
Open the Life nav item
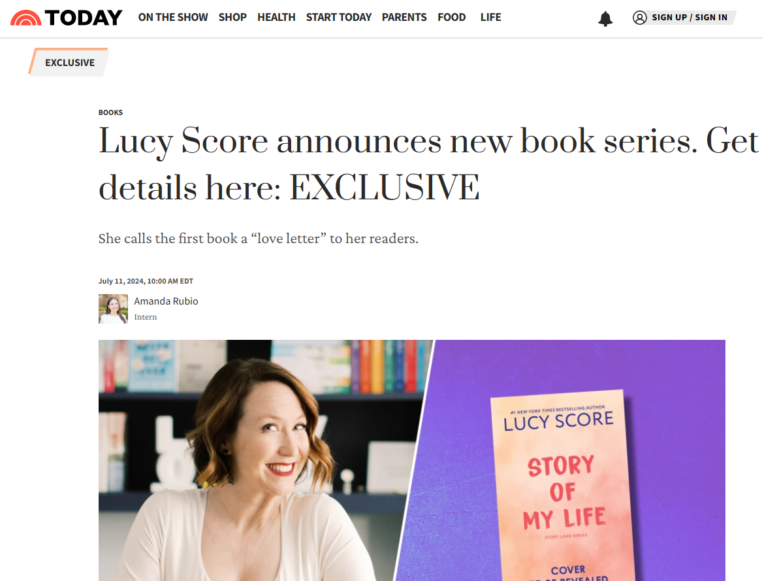(x=490, y=18)
